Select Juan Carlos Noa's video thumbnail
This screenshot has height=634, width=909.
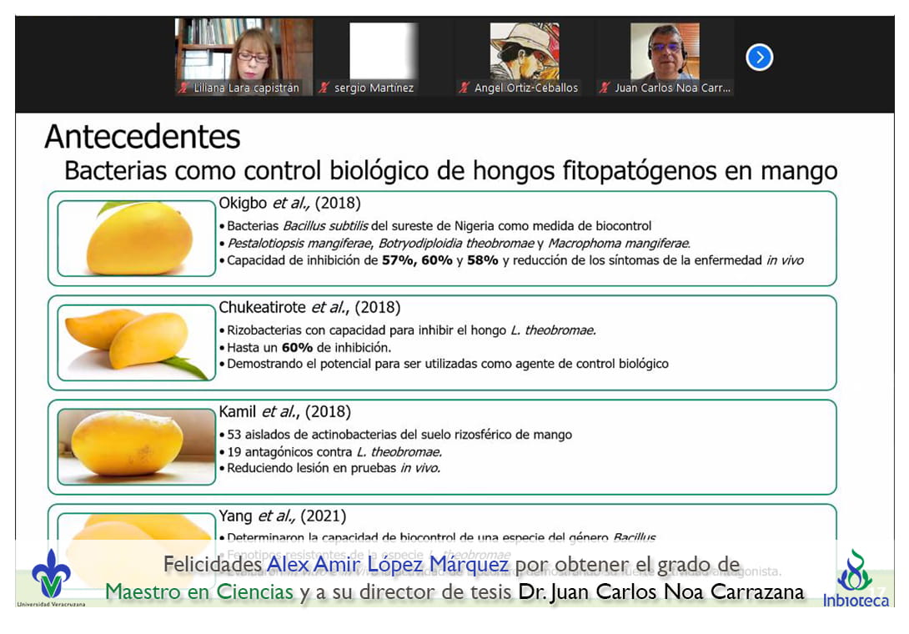(664, 50)
